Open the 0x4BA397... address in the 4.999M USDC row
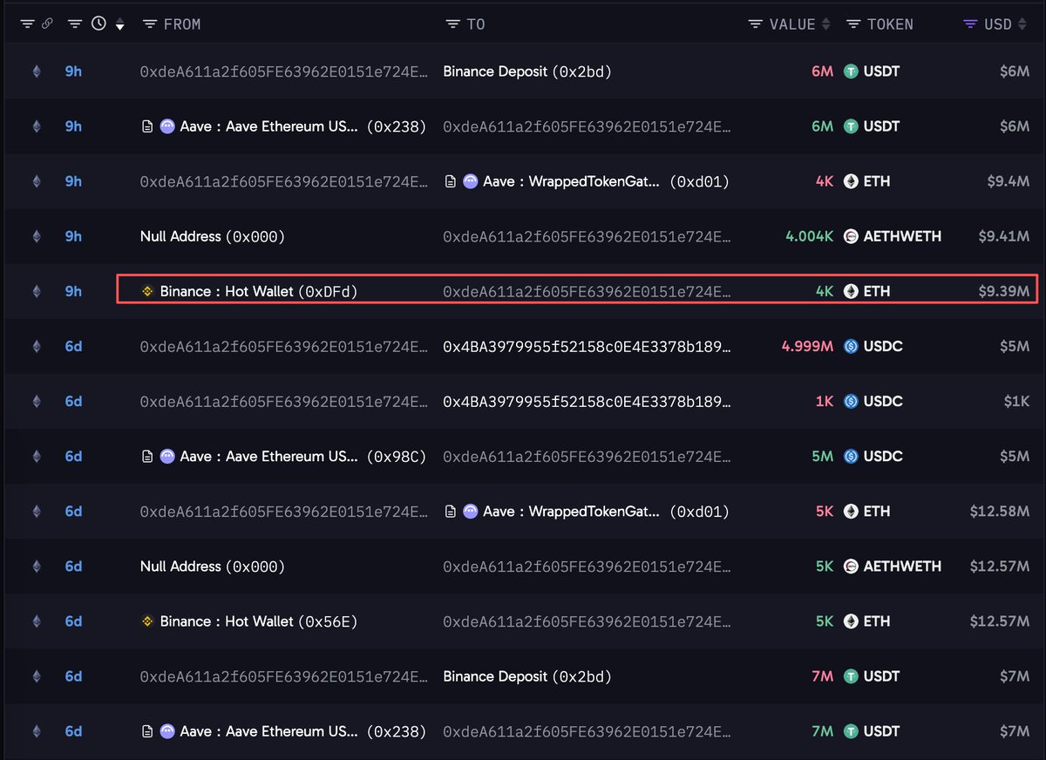This screenshot has height=760, width=1046. (x=587, y=346)
